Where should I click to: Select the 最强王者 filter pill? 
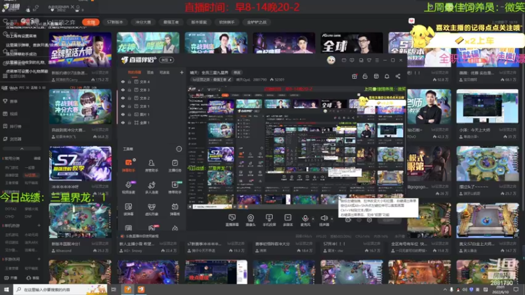click(x=171, y=22)
